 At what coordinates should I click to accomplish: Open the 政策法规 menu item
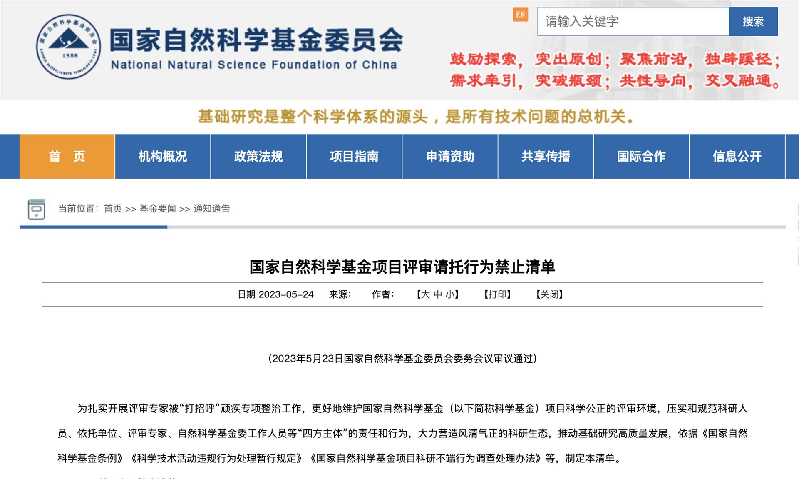point(258,157)
